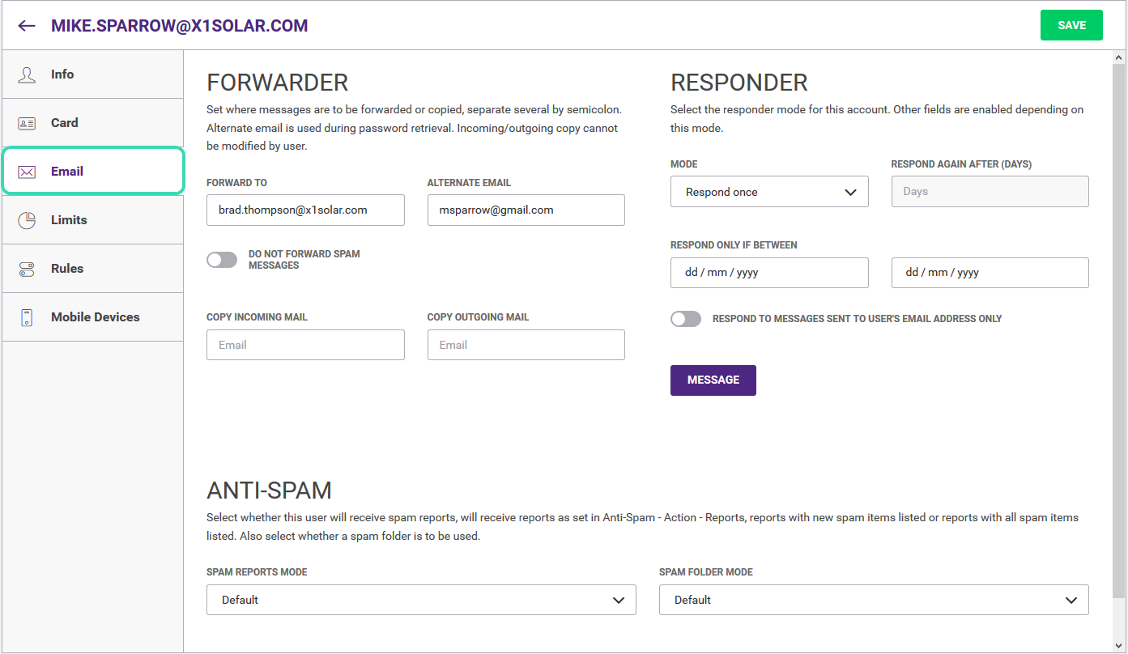Expand the Spam Reports Mode dropdown
1128x654 pixels.
tap(421, 600)
